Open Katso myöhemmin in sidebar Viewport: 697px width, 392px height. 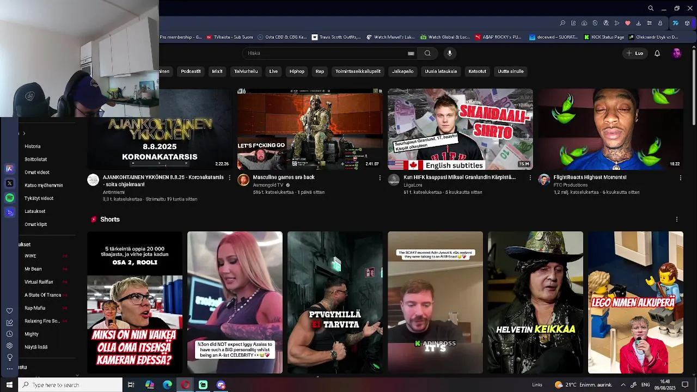click(44, 185)
